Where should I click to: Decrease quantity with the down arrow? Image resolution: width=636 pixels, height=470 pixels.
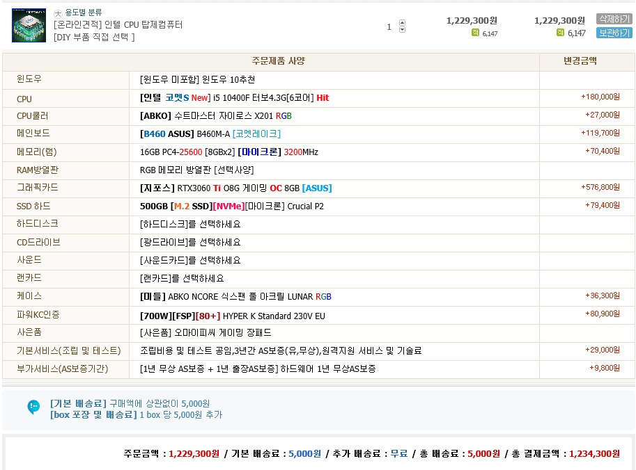(402, 30)
